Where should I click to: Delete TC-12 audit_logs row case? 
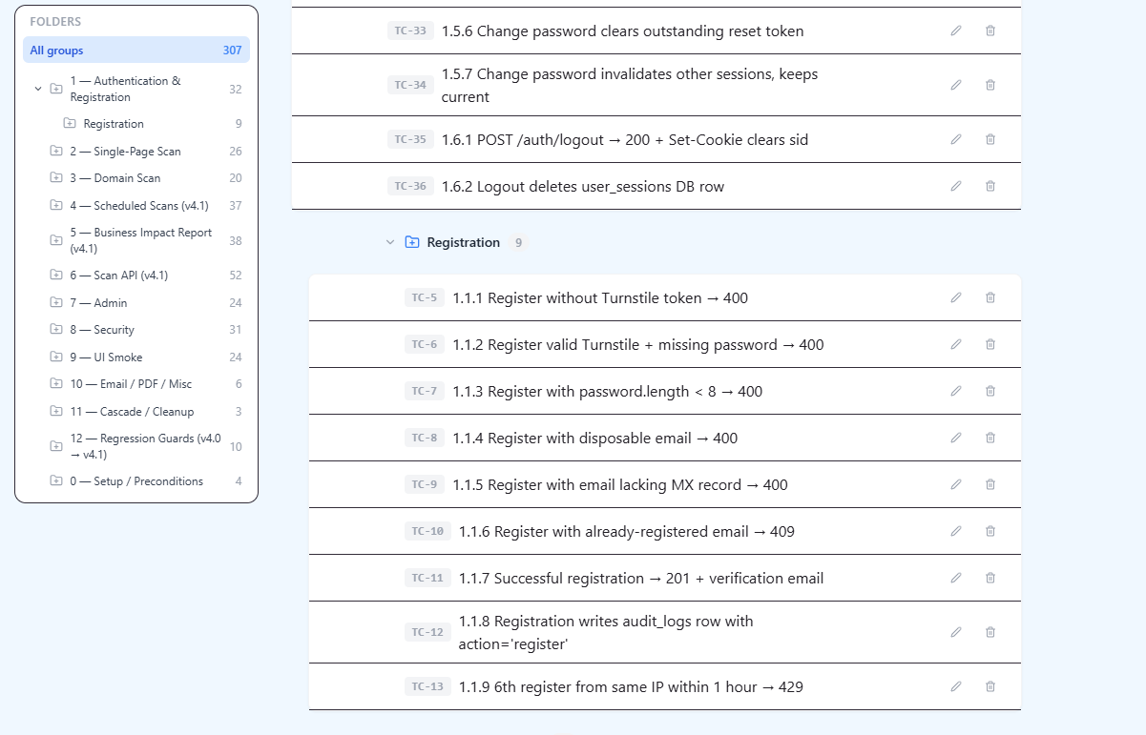(x=990, y=632)
